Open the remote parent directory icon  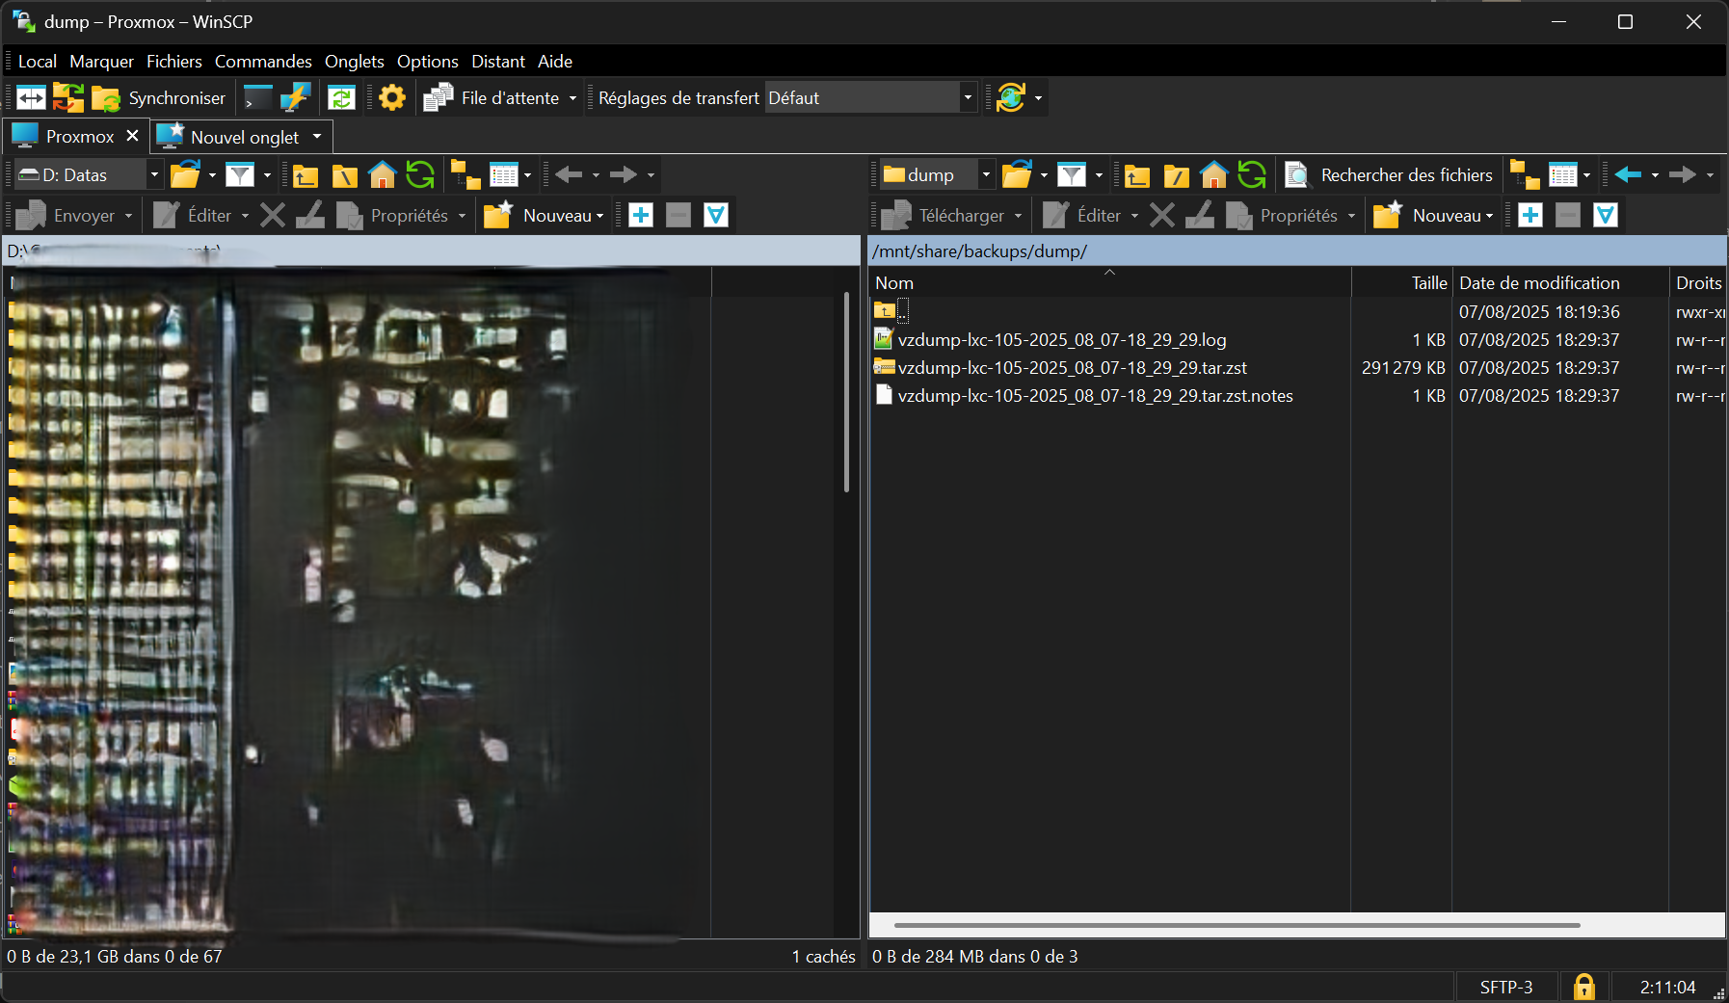[x=1137, y=175]
